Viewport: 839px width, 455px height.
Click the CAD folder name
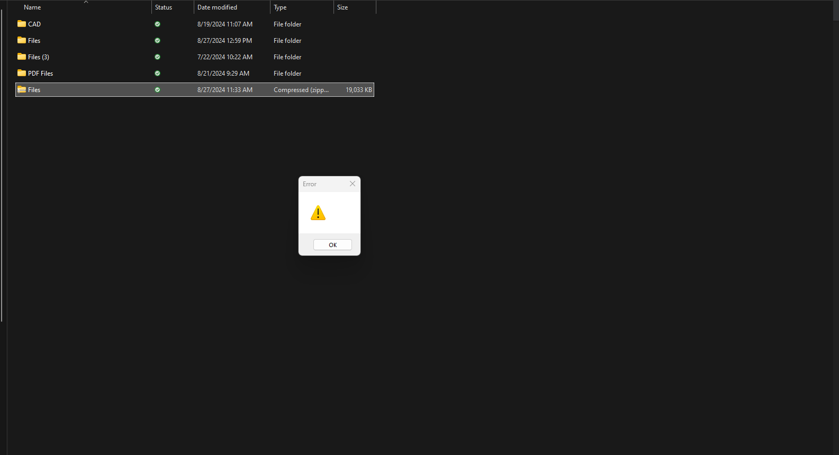(34, 24)
